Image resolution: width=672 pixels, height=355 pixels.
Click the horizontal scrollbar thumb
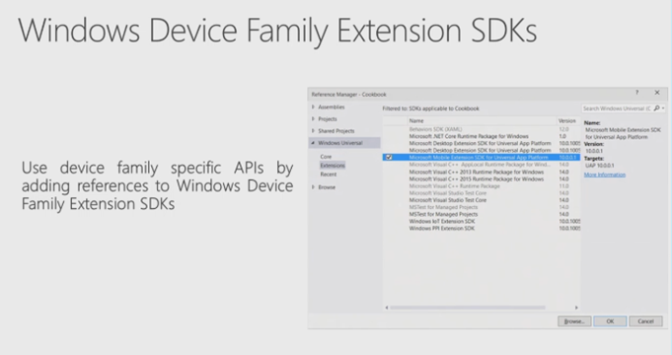tap(467, 308)
